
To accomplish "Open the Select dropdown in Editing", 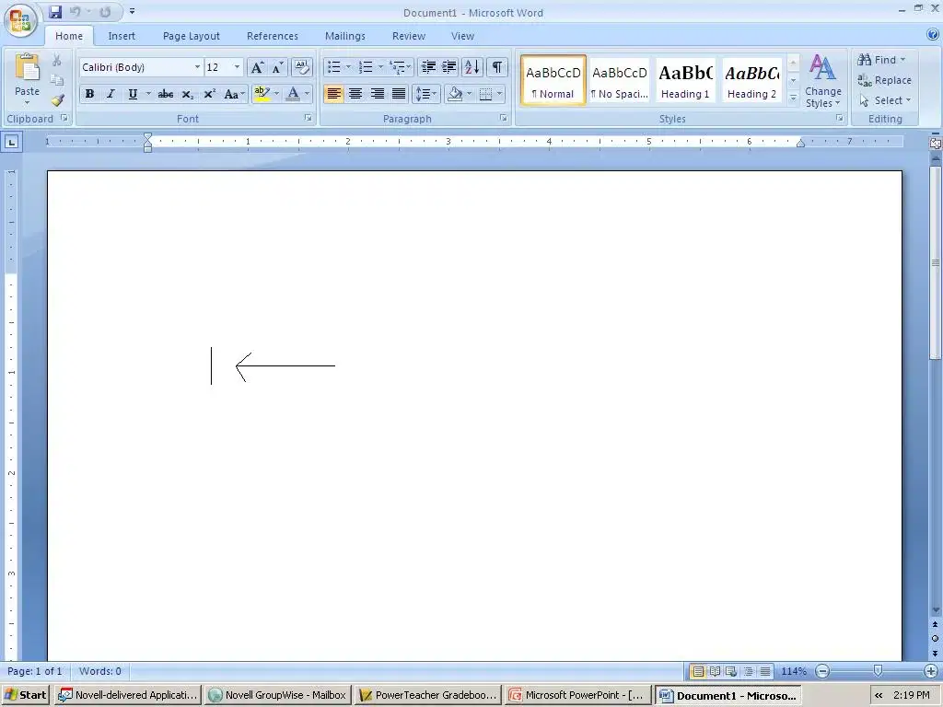I will tap(886, 100).
